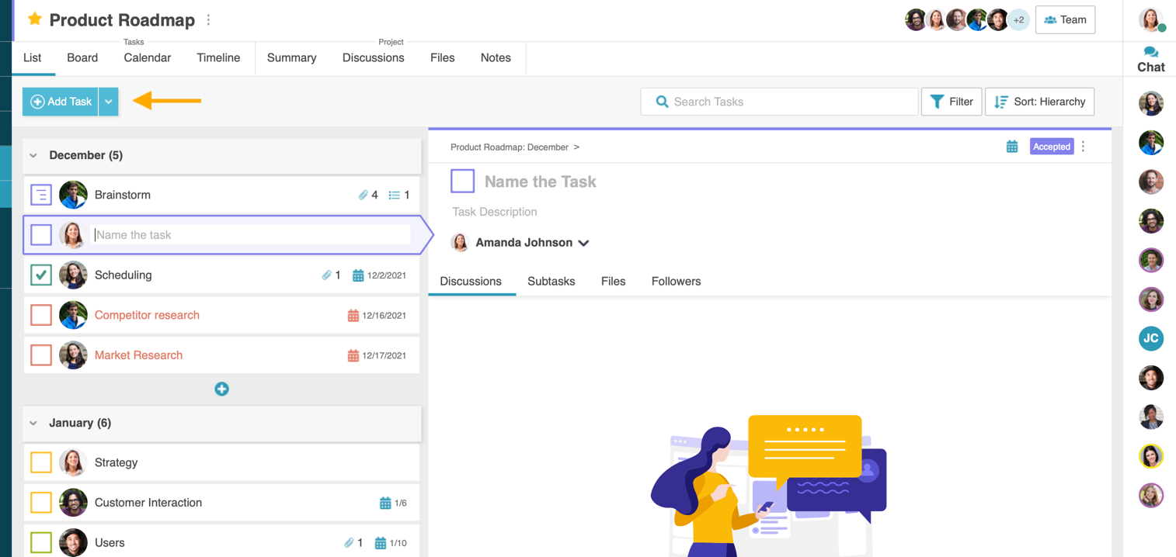Open the Team button
This screenshot has width=1176, height=557.
pyautogui.click(x=1065, y=20)
